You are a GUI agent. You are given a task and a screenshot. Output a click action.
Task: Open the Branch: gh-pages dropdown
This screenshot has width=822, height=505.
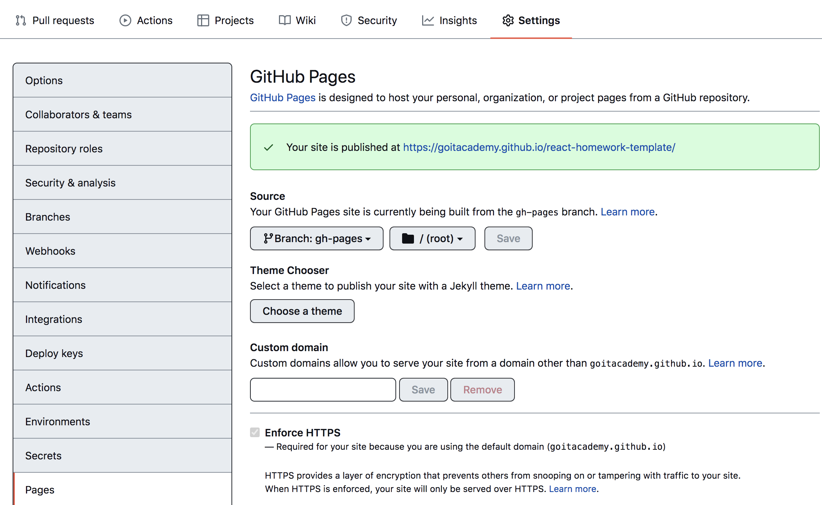pyautogui.click(x=316, y=238)
